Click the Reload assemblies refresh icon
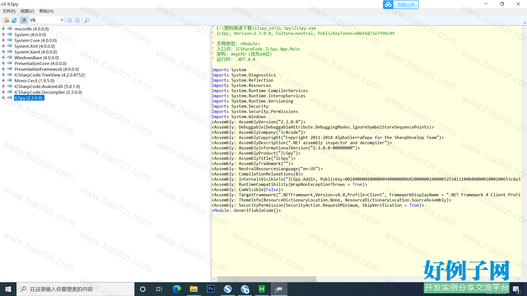The height and width of the screenshot is (296, 527). tap(14, 20)
